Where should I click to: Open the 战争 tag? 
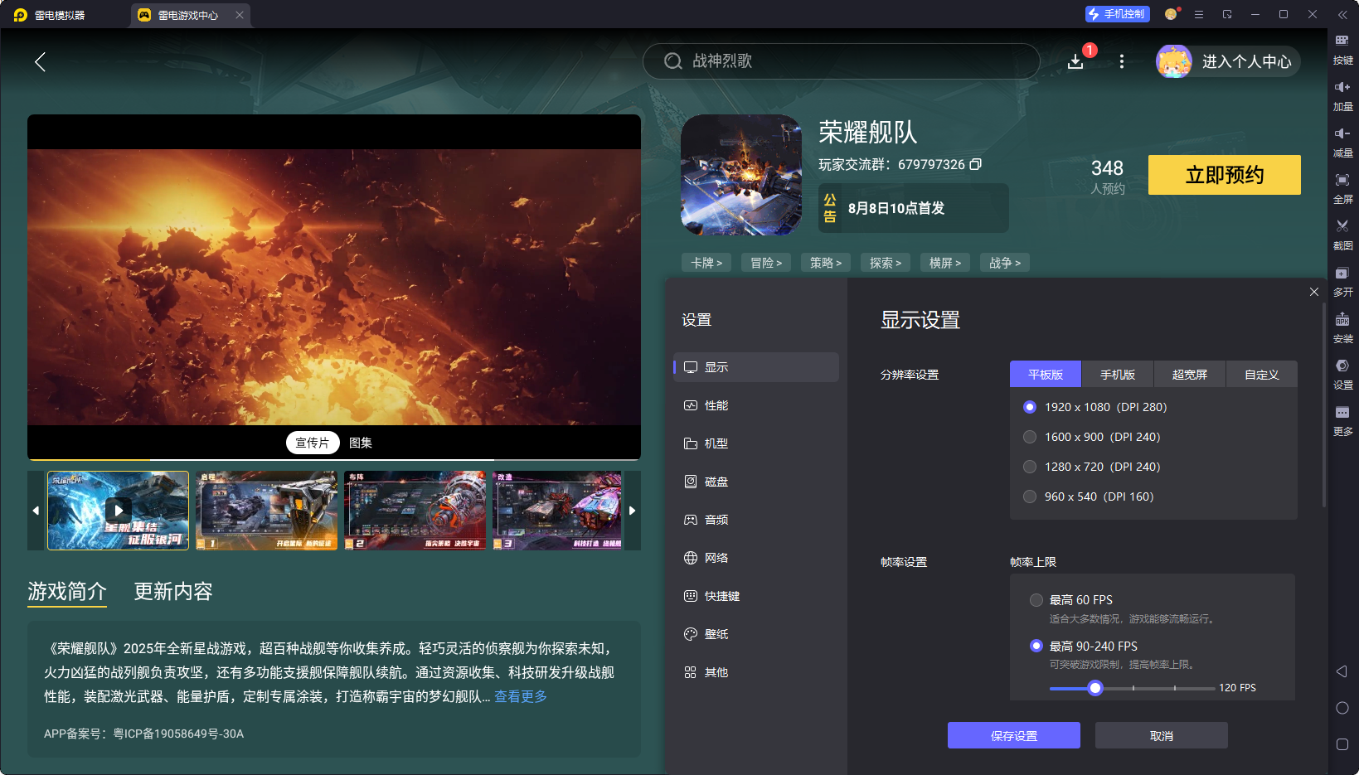[x=1005, y=263]
